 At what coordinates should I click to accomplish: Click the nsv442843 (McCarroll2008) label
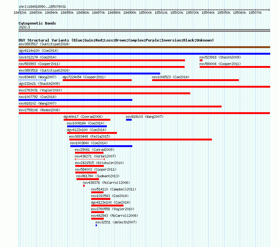tap(114, 216)
